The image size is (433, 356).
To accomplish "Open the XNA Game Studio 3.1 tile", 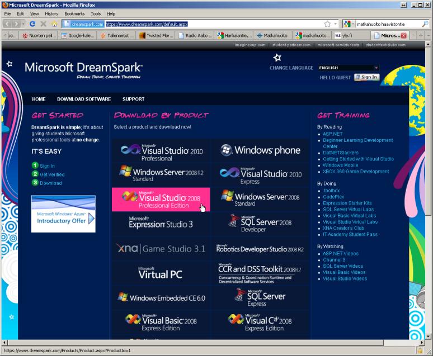I will [x=161, y=248].
